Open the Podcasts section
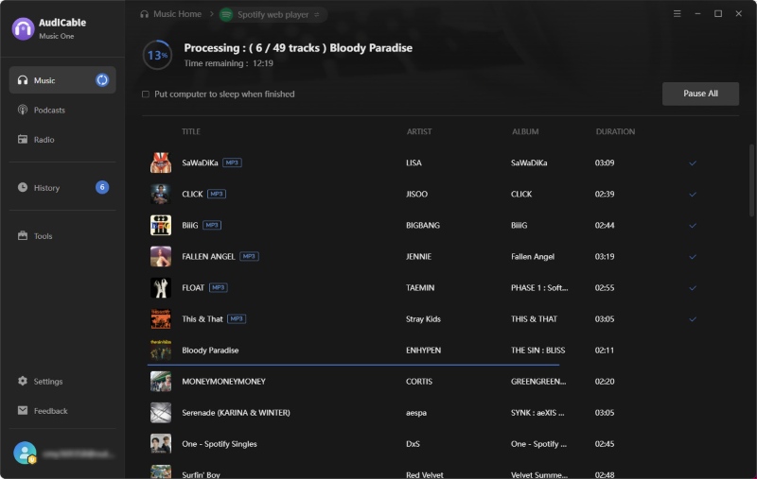757x479 pixels. [x=62, y=110]
